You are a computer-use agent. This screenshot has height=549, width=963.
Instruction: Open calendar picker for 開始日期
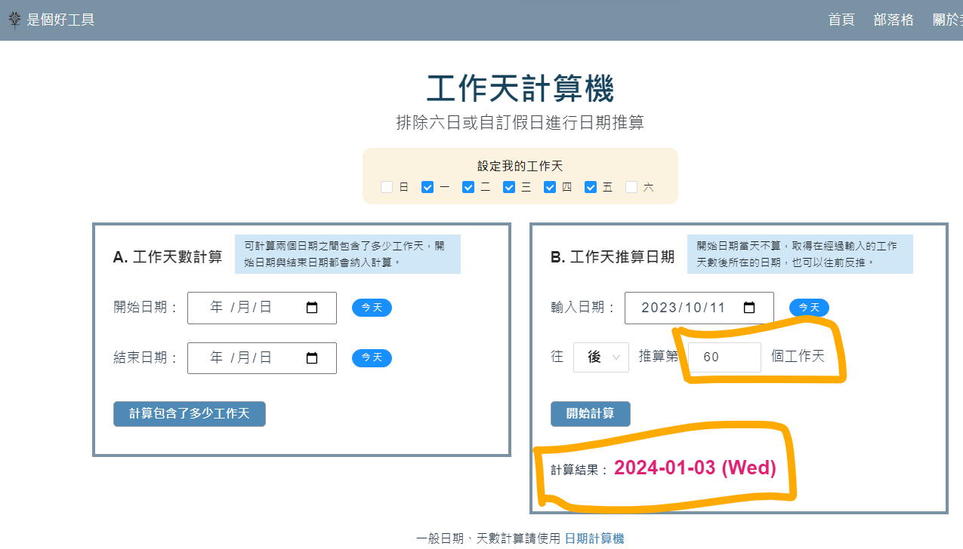pos(312,308)
